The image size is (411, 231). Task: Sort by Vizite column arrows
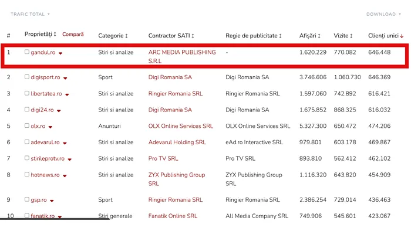pyautogui.click(x=351, y=36)
